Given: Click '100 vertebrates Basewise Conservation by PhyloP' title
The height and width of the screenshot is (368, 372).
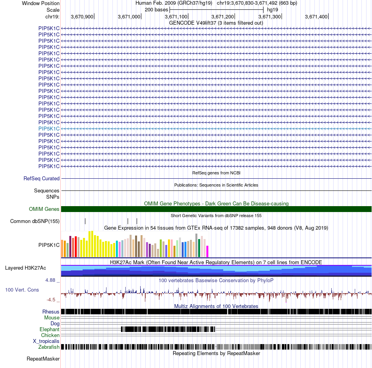Looking at the screenshot, I should pos(216,280).
